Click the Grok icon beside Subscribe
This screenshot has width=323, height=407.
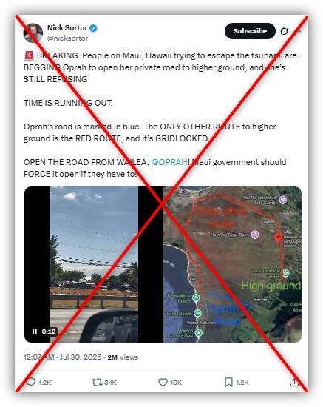click(285, 31)
